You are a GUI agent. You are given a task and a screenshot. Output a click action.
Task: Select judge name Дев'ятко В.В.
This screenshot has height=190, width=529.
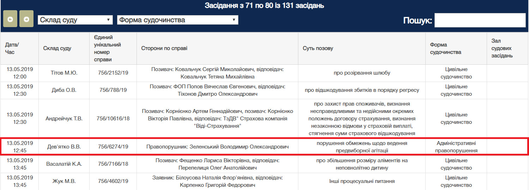pos(64,147)
